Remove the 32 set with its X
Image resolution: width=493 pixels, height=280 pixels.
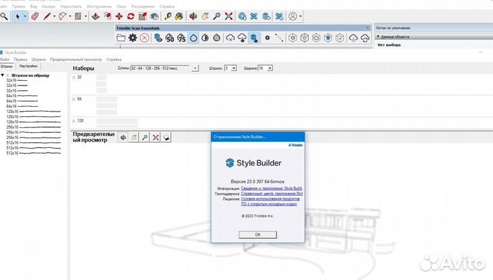pyautogui.click(x=74, y=77)
